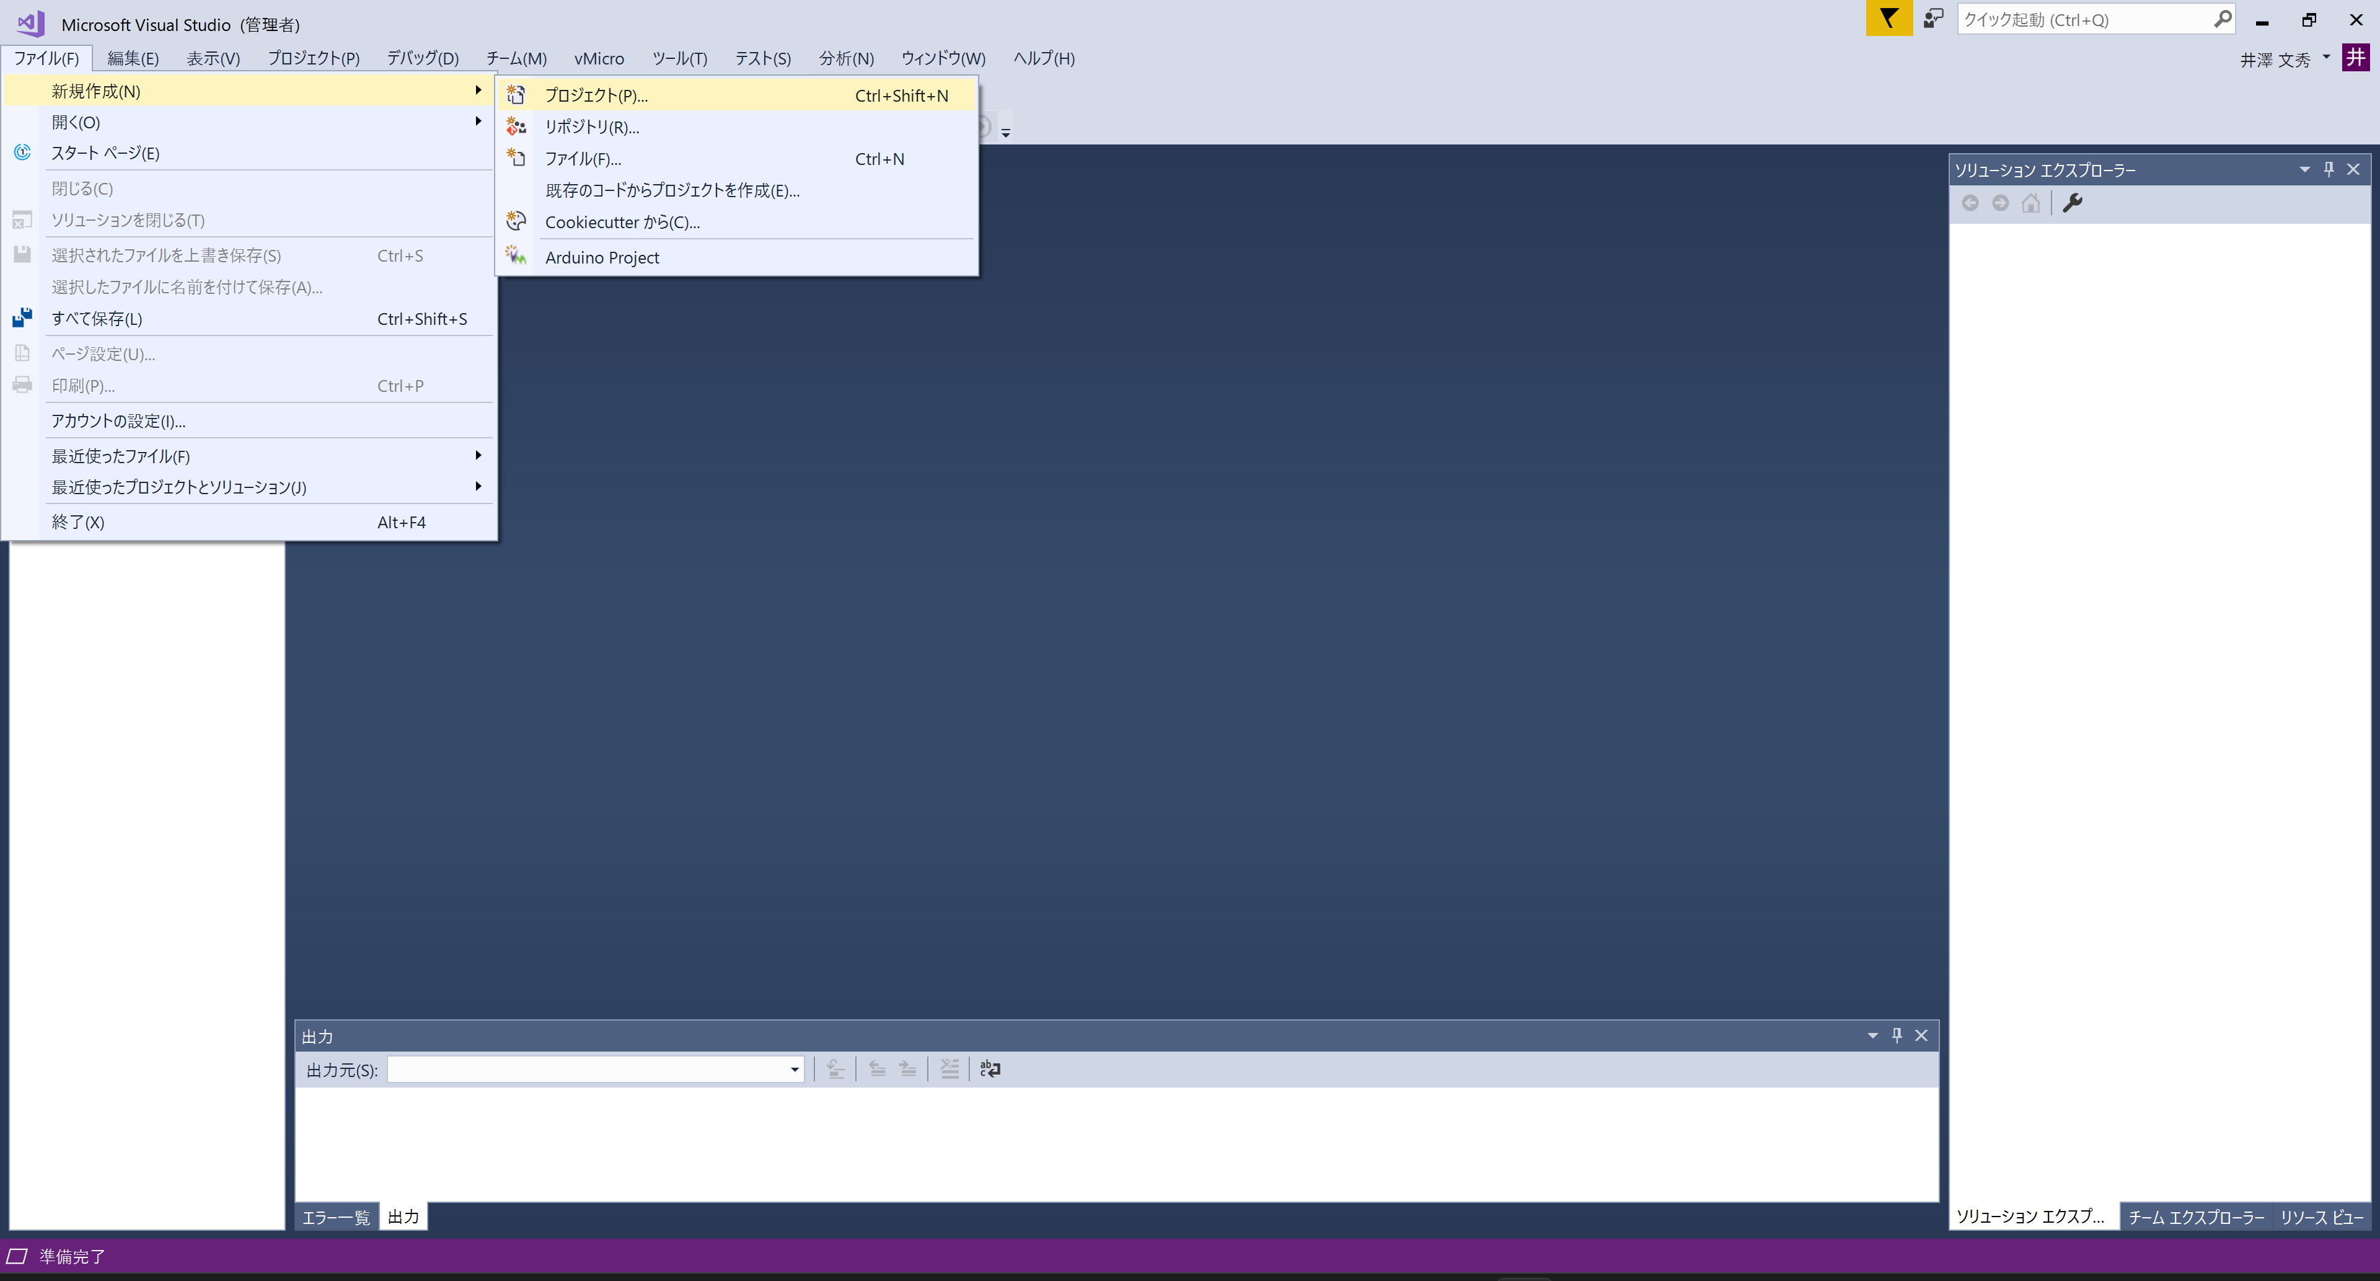
Task: Open the チーム(M) menu
Action: (516, 58)
